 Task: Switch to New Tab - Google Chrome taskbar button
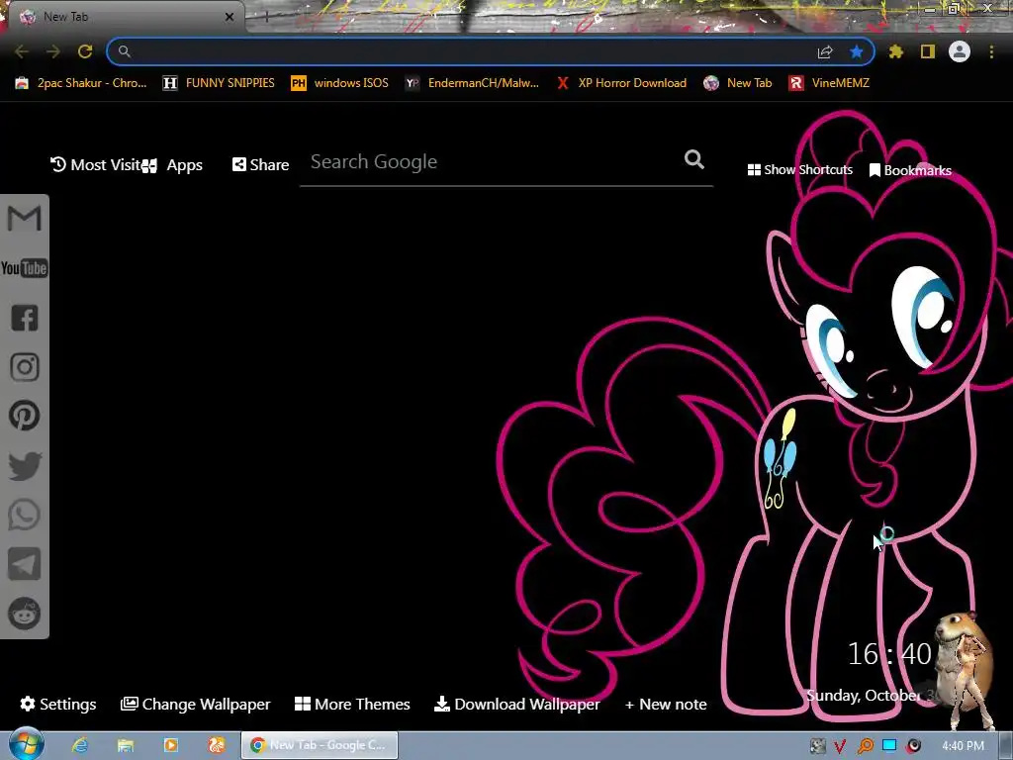(x=320, y=745)
